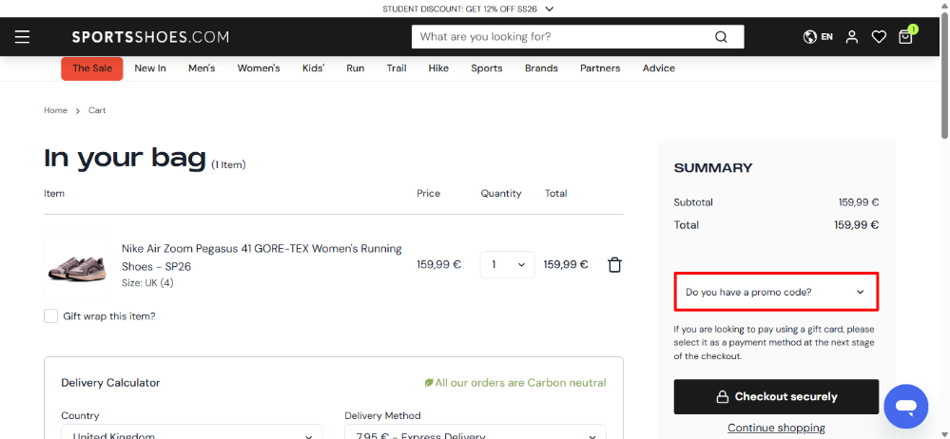The height and width of the screenshot is (439, 950).
Task: Open the wishlist heart icon
Action: (879, 37)
